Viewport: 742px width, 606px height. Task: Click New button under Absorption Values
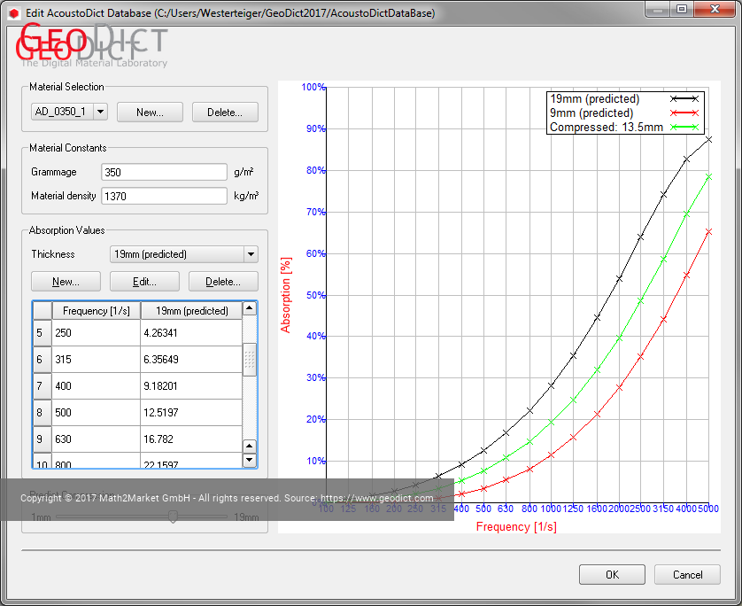point(66,282)
